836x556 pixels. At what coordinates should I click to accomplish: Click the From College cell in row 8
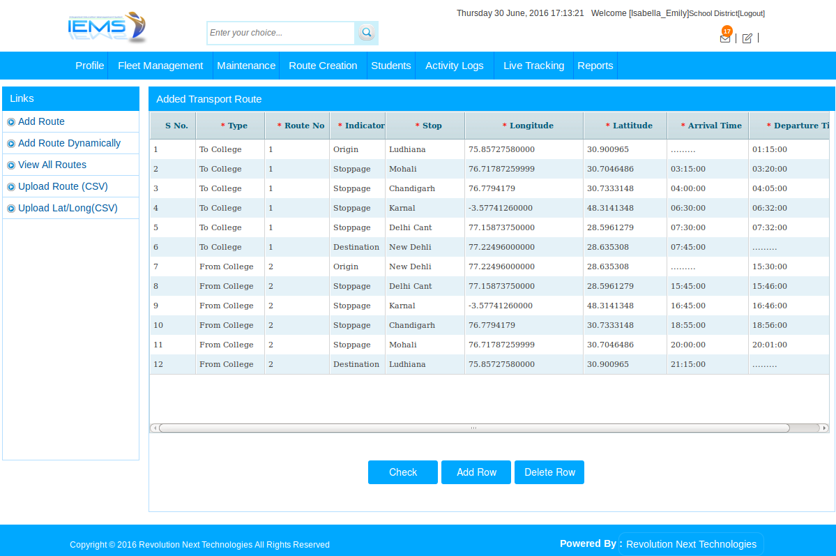pyautogui.click(x=230, y=286)
